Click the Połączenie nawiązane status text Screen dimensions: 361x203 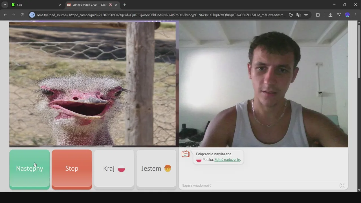214,154
